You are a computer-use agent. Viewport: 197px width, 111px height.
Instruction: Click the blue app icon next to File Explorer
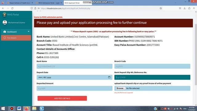click(x=42, y=109)
